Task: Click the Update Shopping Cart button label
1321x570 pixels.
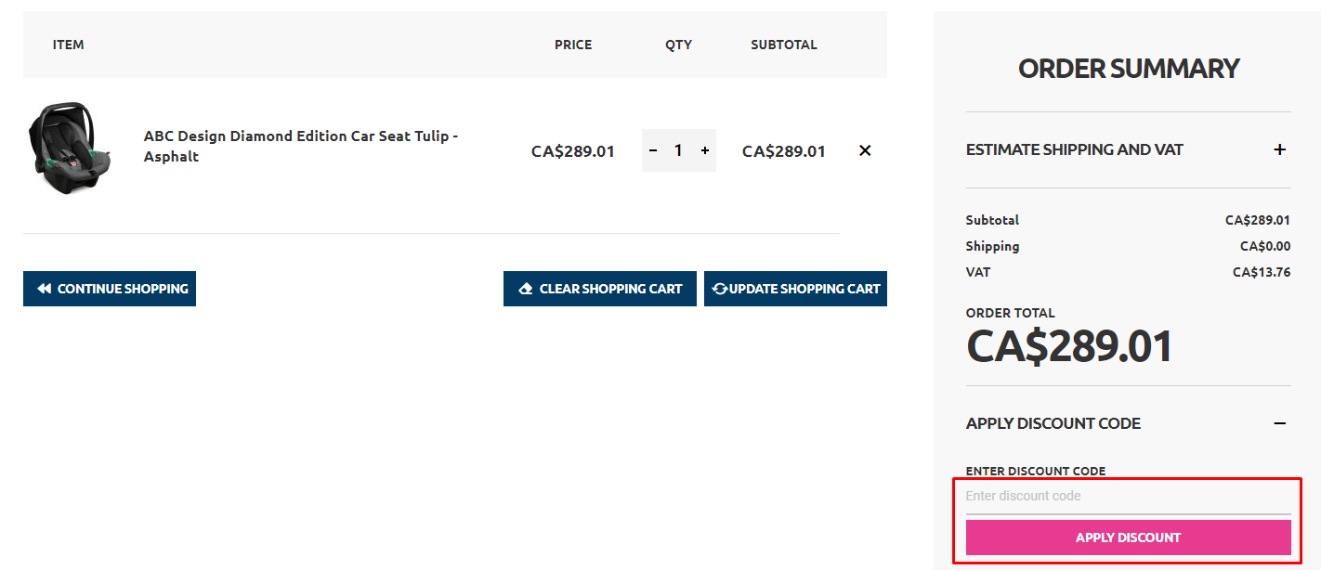Action: coord(804,289)
